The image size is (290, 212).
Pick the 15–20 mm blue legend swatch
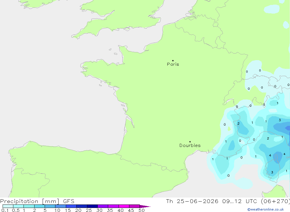point(71,206)
